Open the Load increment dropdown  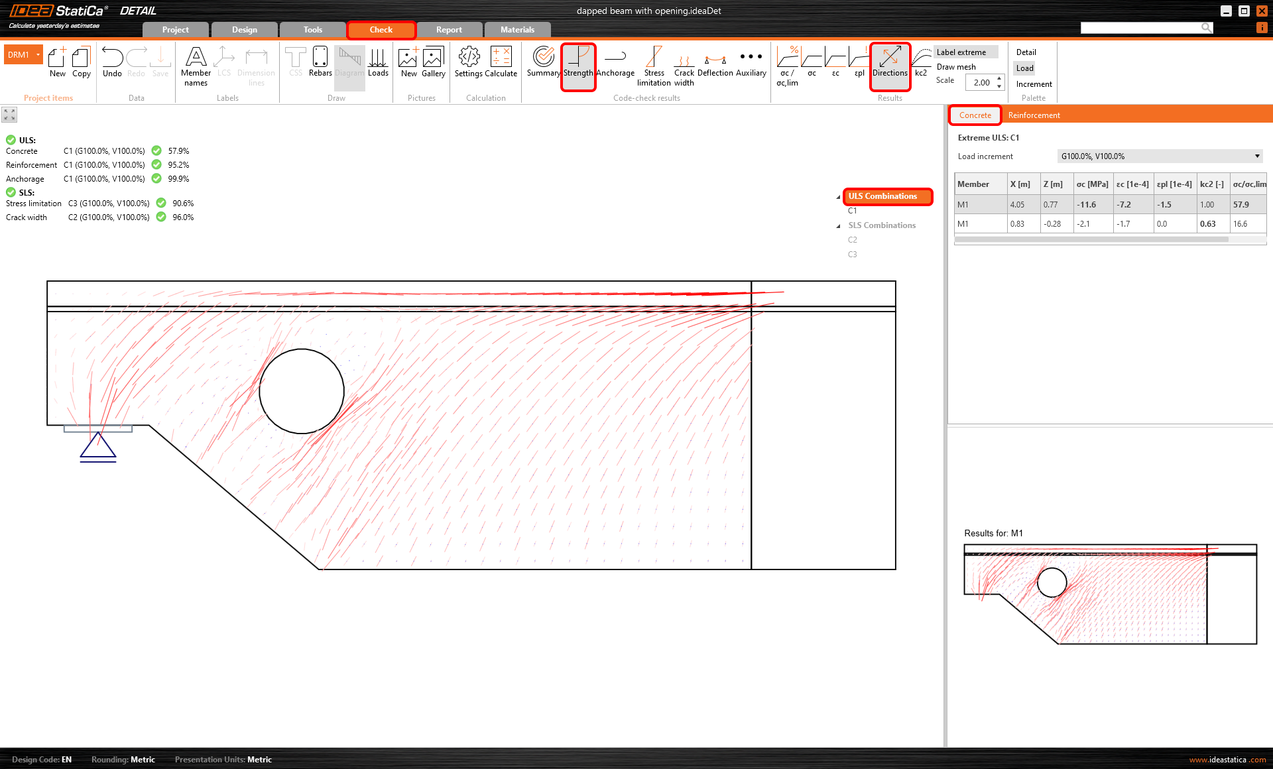pos(1160,156)
